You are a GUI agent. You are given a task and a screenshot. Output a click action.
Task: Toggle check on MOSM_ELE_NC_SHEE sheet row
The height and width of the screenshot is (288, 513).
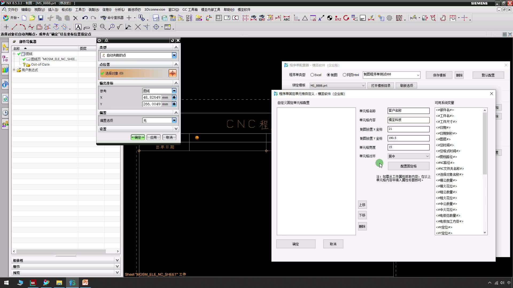[x=24, y=59]
